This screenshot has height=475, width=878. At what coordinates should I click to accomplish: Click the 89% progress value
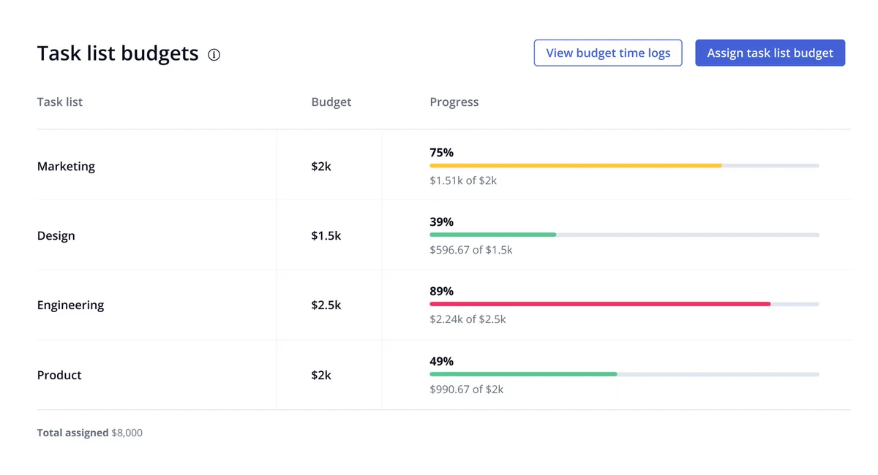(x=442, y=291)
